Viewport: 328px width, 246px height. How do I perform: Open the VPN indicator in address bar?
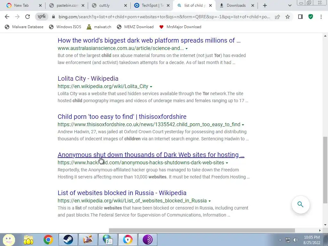tap(41, 17)
